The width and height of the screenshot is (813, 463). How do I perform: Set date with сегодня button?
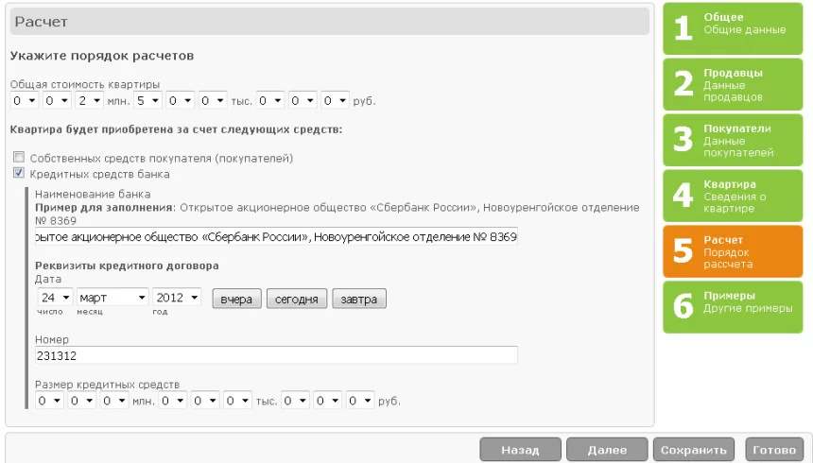click(x=297, y=300)
